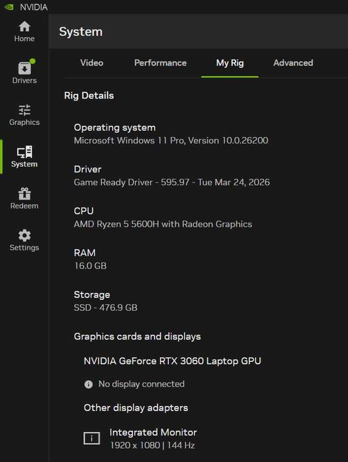Select the 1920 x 1080 | 144 Hz text
The width and height of the screenshot is (348, 462).
click(152, 445)
